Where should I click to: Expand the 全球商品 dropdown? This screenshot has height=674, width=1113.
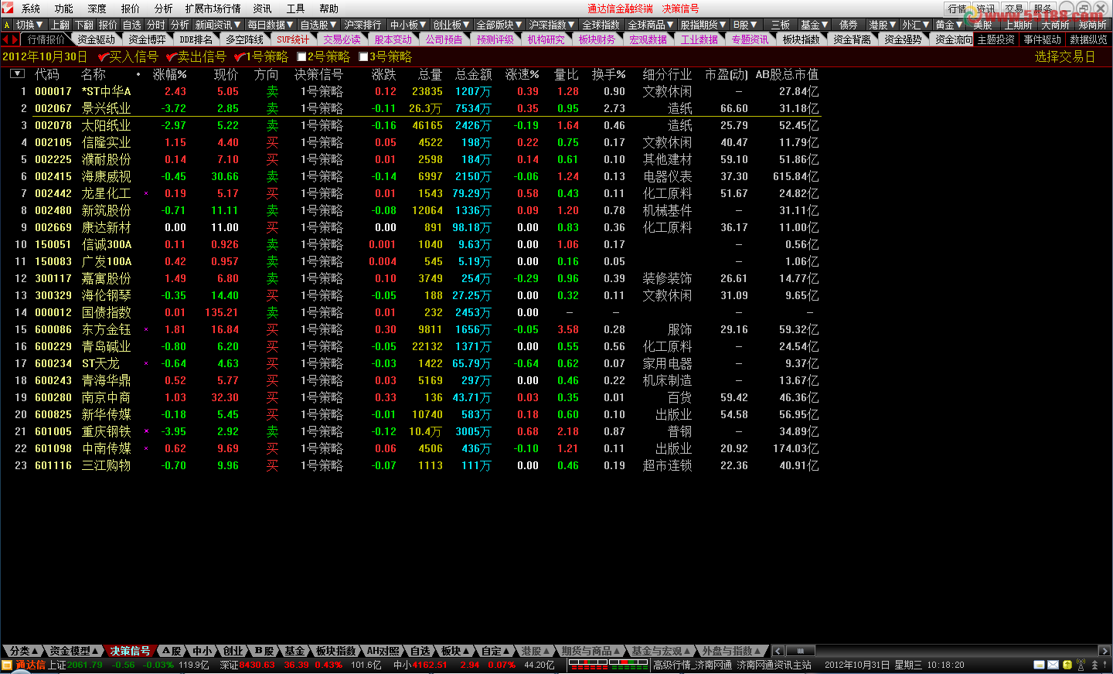point(652,25)
